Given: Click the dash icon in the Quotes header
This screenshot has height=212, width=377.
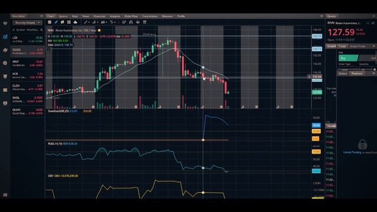Looking at the screenshot, I should pyautogui.click(x=368, y=23).
